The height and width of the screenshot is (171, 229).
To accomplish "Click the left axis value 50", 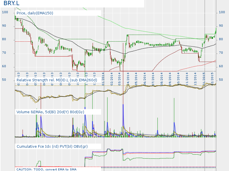I will 4,80.
